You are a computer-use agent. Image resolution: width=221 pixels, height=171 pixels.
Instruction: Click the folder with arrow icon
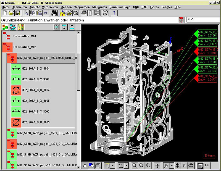coord(69,13)
